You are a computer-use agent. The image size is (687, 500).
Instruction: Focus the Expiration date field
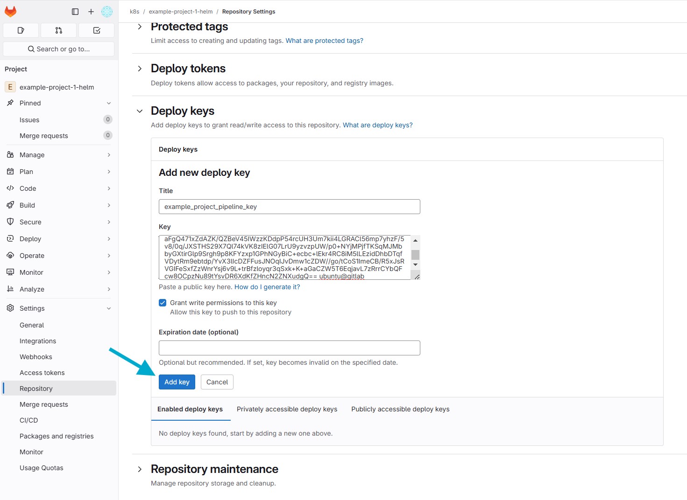(x=289, y=348)
